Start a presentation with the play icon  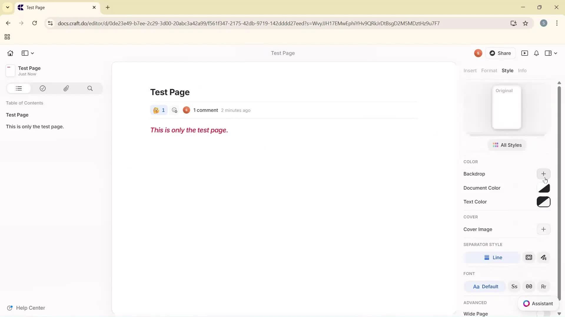[525, 53]
